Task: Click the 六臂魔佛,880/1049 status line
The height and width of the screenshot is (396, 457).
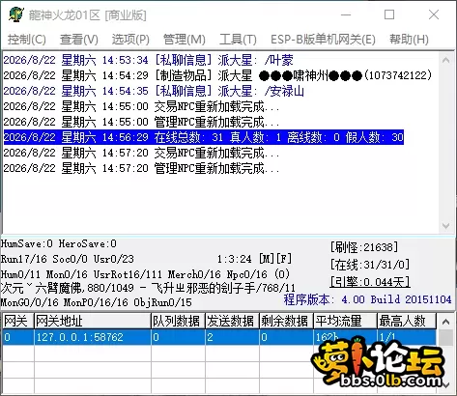Action: pyautogui.click(x=148, y=288)
